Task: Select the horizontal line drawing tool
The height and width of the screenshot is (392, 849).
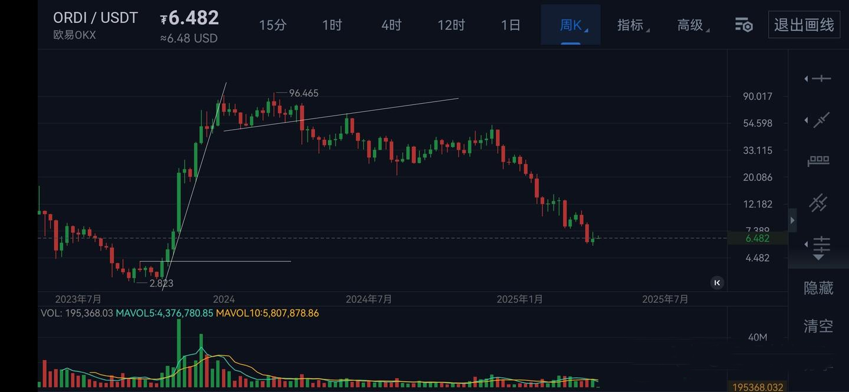Action: coord(820,78)
